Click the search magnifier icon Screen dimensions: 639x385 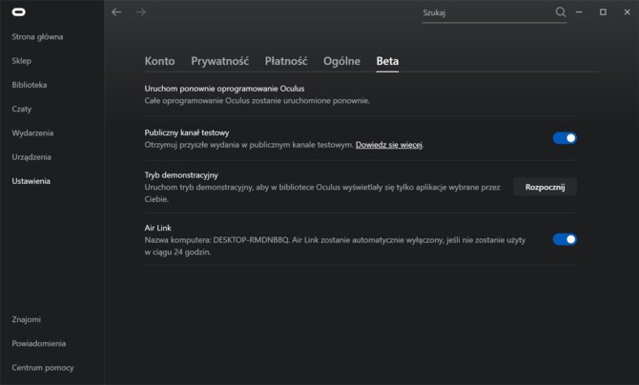coord(561,12)
